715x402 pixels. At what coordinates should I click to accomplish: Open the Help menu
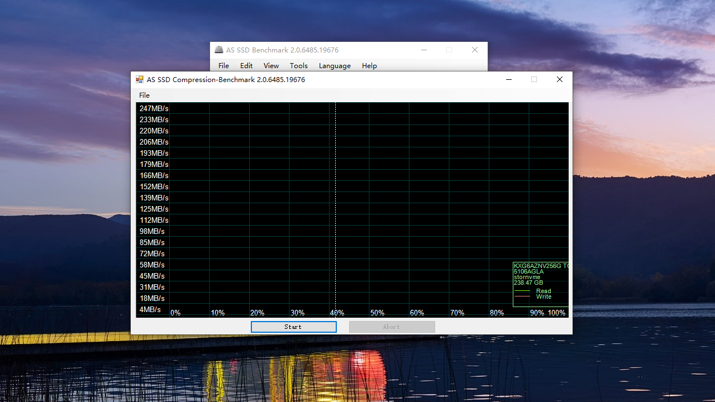(x=369, y=65)
